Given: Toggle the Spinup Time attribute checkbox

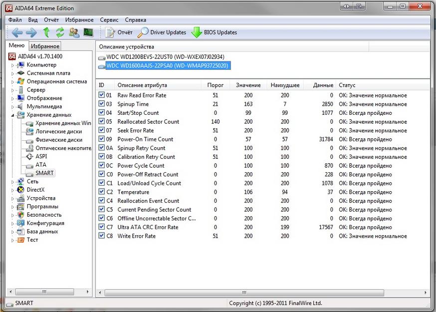Looking at the screenshot, I should click(101, 104).
